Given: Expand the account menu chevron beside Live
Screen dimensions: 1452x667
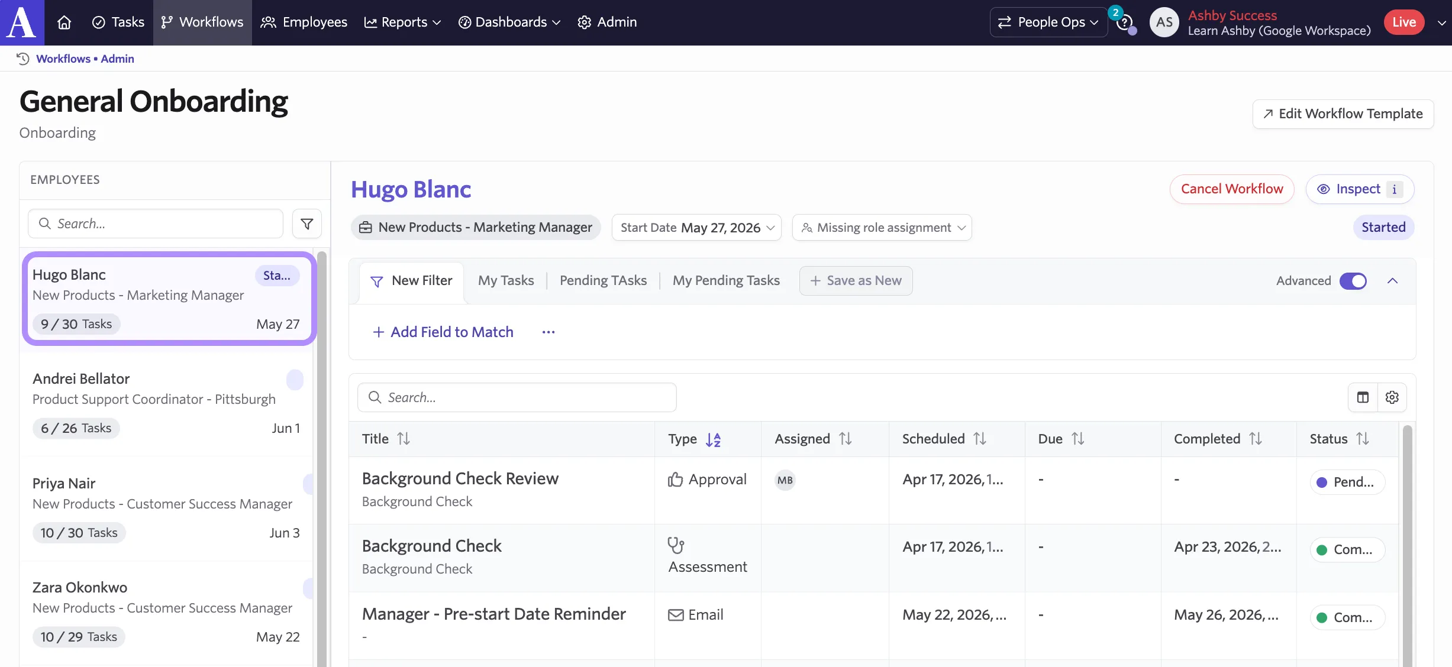Looking at the screenshot, I should tap(1442, 22).
